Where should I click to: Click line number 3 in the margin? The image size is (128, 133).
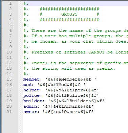pyautogui.click(x=10, y=14)
